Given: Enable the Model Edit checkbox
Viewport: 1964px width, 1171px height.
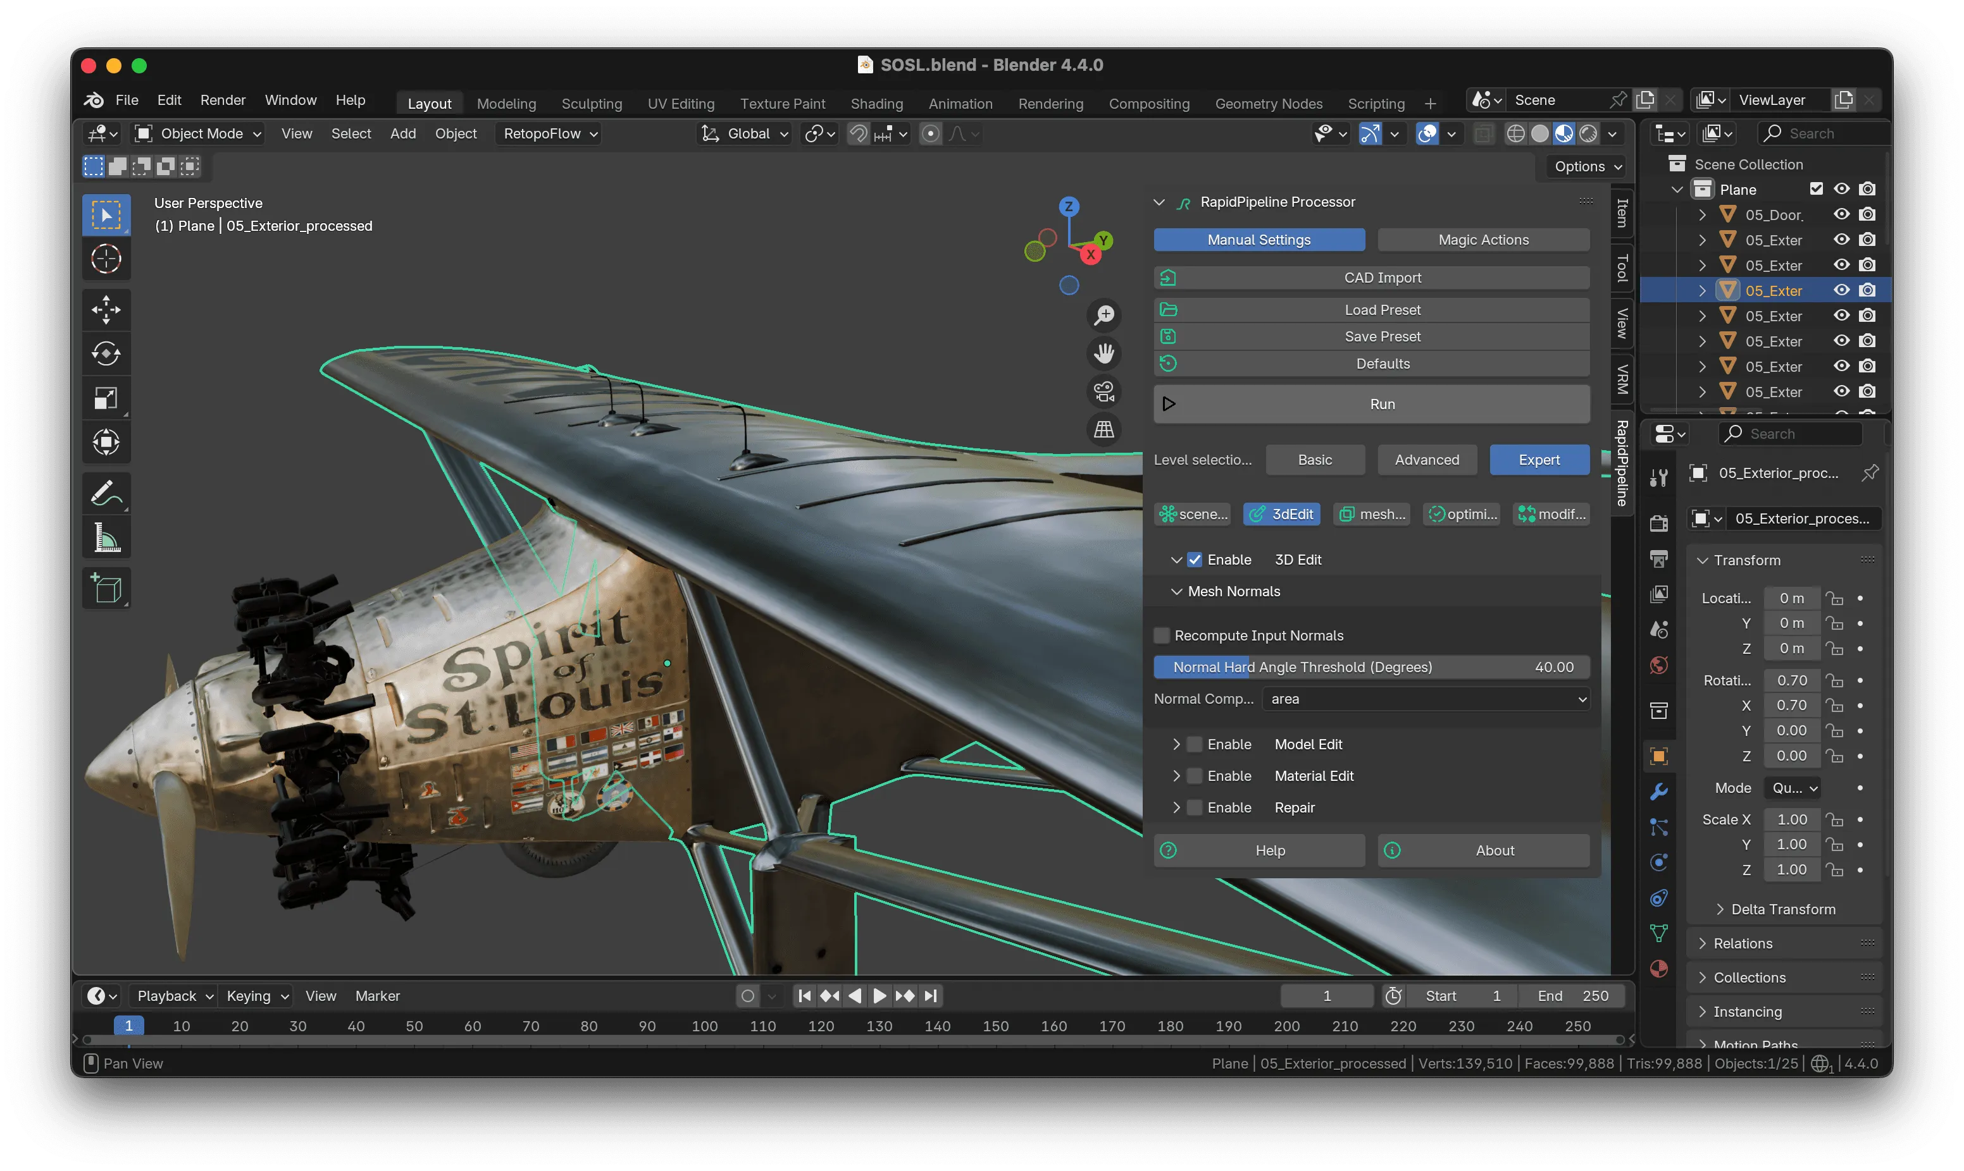Looking at the screenshot, I should click(1195, 744).
